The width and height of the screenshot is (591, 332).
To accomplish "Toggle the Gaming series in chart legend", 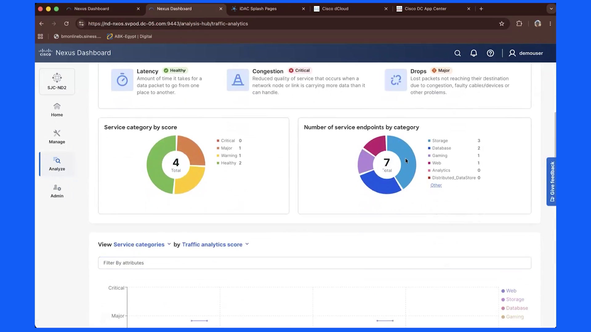I will coord(513,317).
